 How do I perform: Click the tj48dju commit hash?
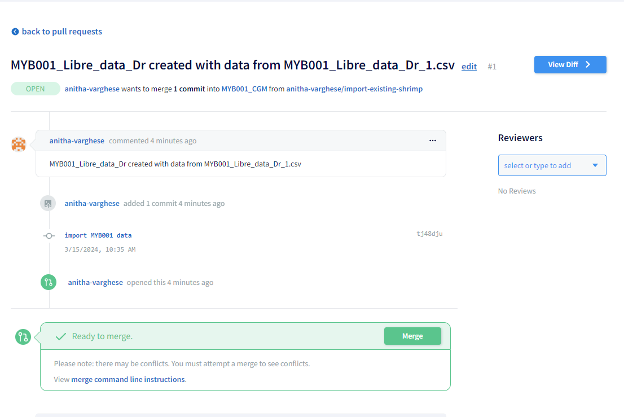tap(429, 234)
